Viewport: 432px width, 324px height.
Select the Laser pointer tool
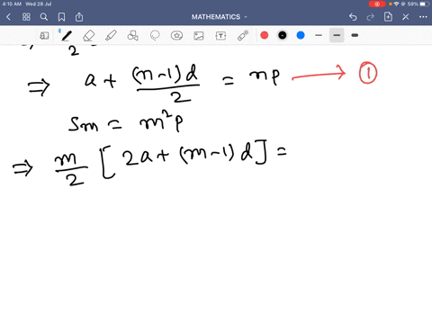[243, 36]
